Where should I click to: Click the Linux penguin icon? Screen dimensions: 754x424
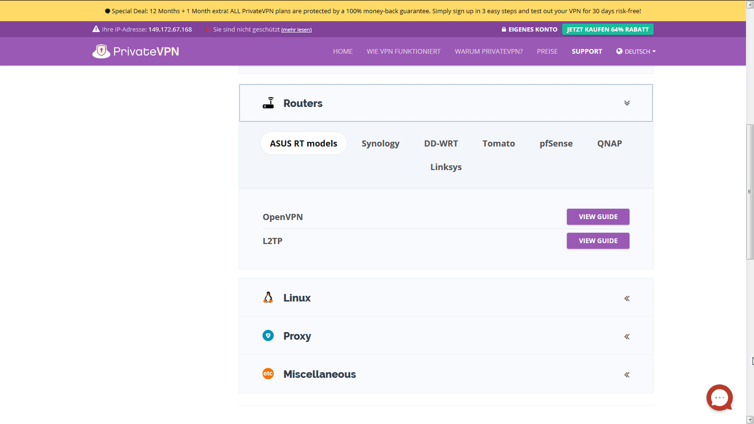tap(268, 297)
